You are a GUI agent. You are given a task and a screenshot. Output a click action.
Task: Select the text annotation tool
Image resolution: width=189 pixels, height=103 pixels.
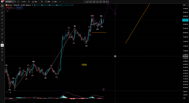tap(2, 26)
